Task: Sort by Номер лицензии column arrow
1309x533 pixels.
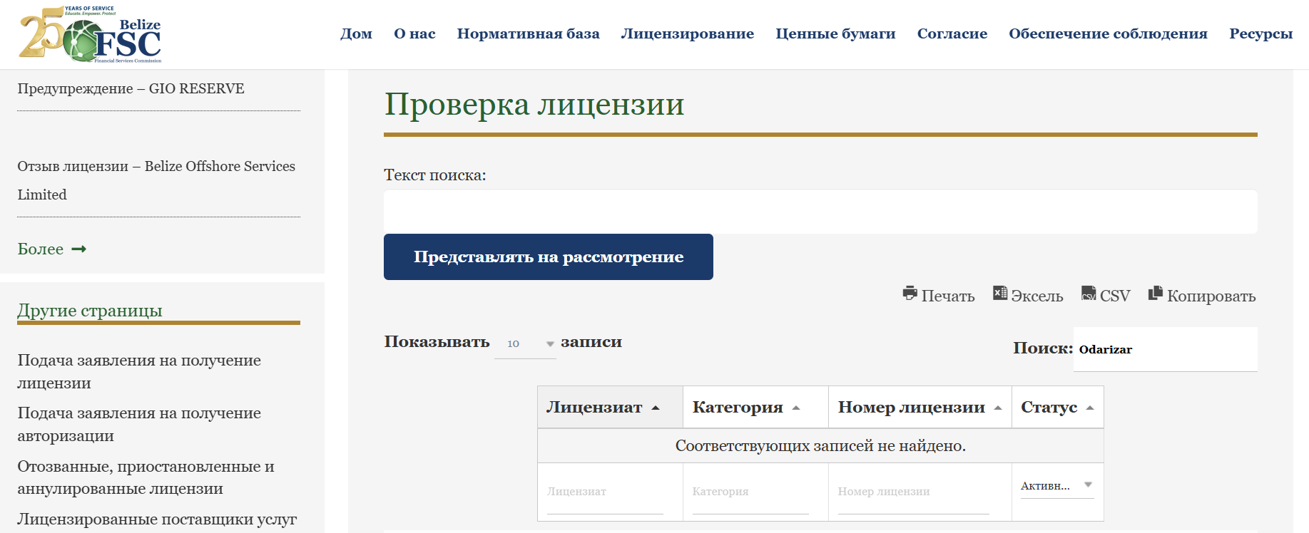Action: pyautogui.click(x=998, y=408)
